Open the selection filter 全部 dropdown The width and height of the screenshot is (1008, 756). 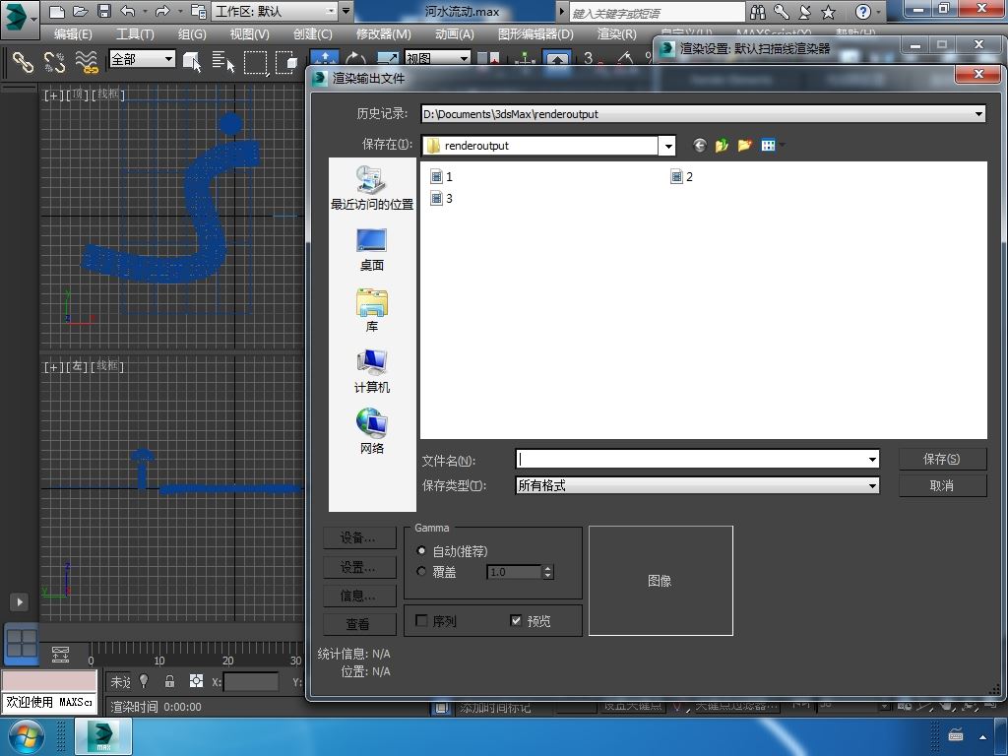pyautogui.click(x=168, y=58)
